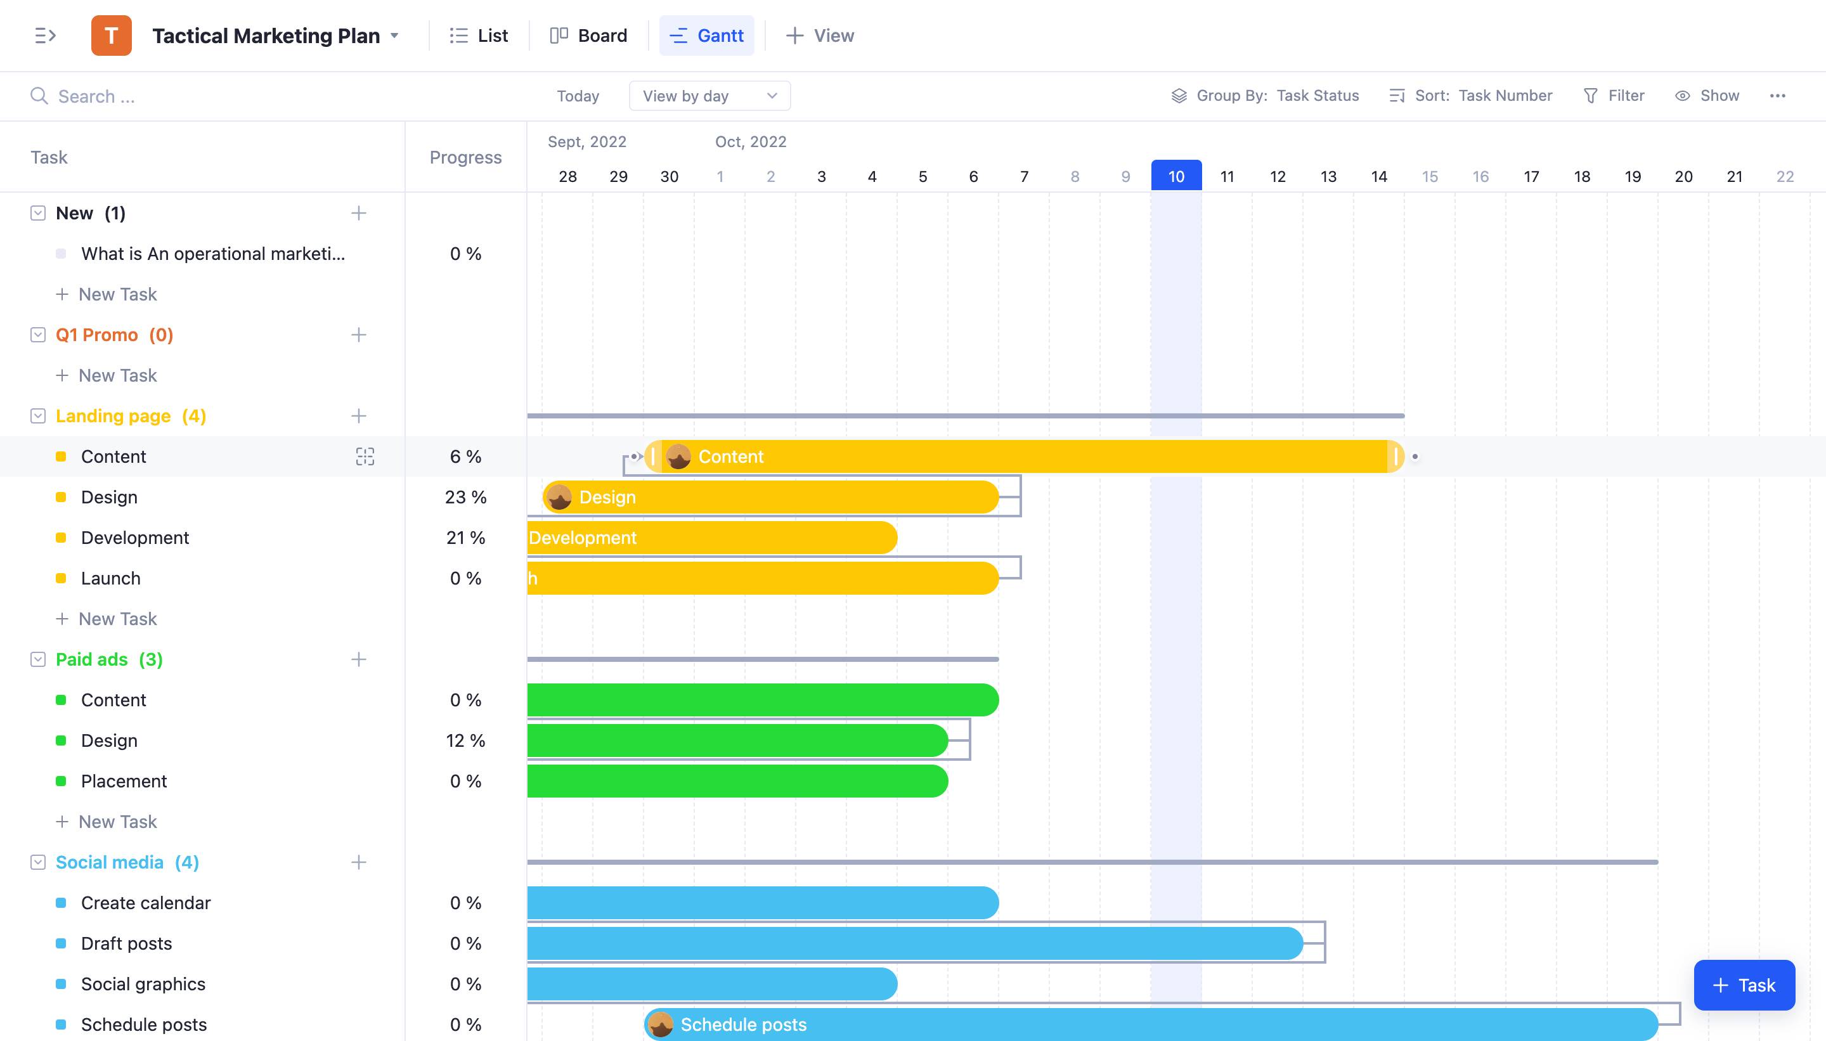
Task: Click the Group By layers icon
Action: pyautogui.click(x=1179, y=96)
